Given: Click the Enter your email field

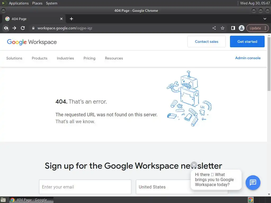Looking at the screenshot, I should click(x=85, y=187).
